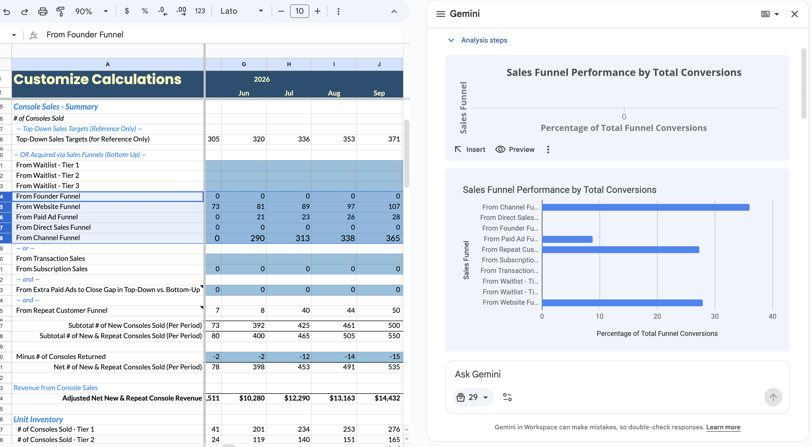Click decrease decimal places icon
812x447 pixels.
[x=163, y=11]
